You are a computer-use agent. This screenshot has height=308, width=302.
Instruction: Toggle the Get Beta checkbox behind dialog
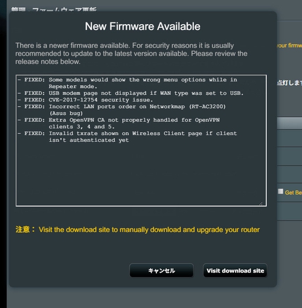coord(280,191)
